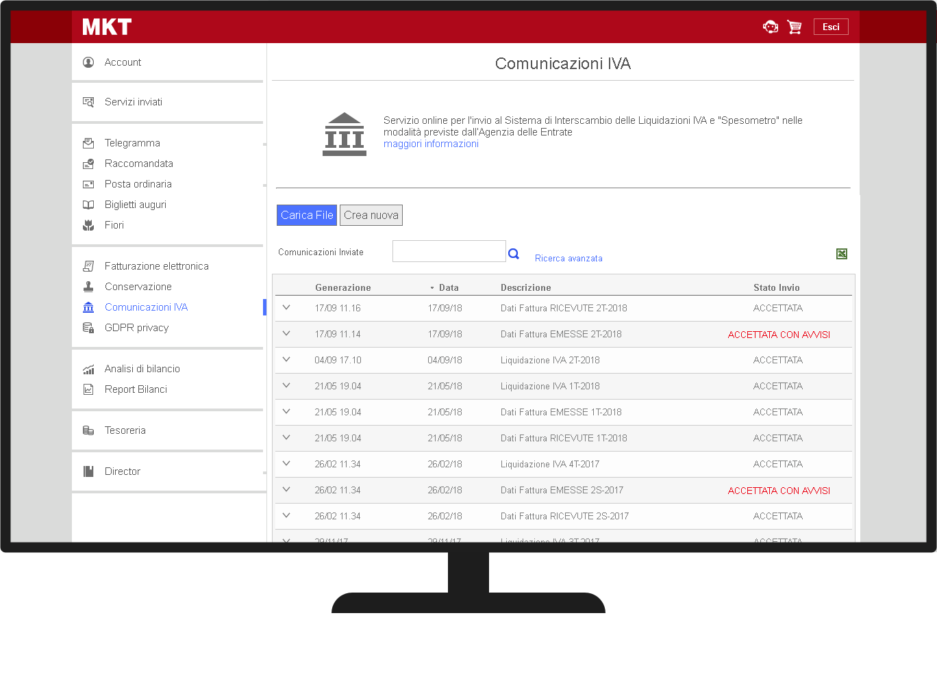Click the Posta ordinaria icon
937x674 pixels.
[x=88, y=184]
